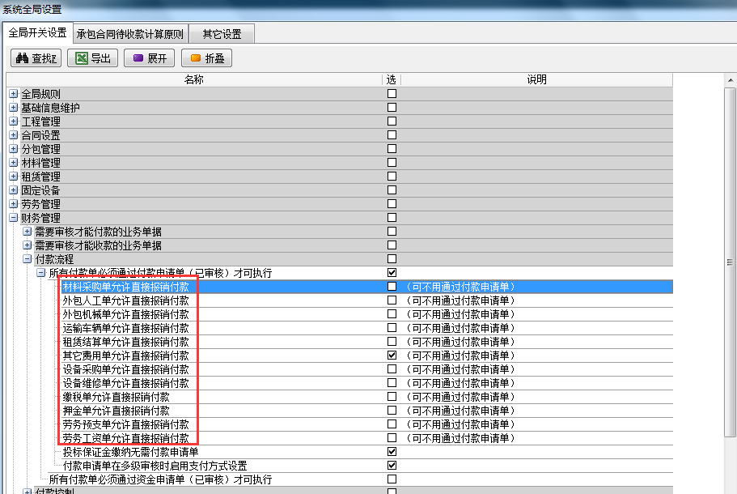This screenshot has height=494, width=737.
Task: Collapse the 财务管理 tree node
Action: click(12, 217)
